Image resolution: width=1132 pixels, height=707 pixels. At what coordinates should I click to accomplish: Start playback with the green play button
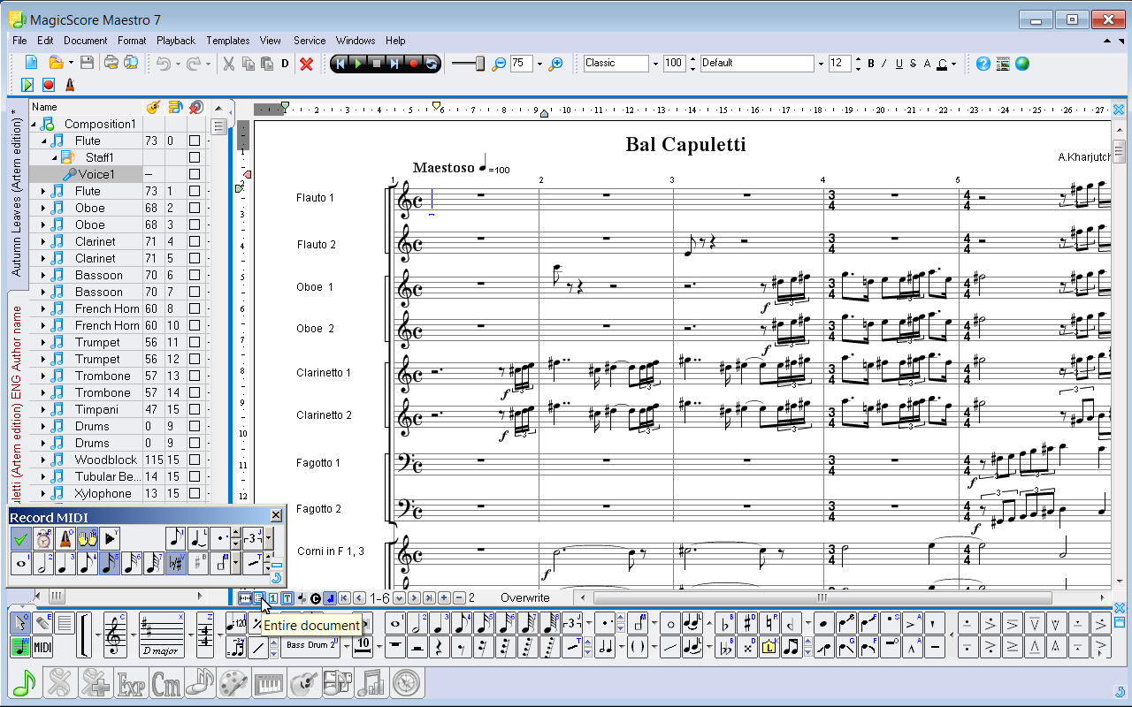click(x=357, y=64)
